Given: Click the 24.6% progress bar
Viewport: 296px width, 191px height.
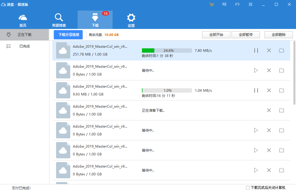Looking at the screenshot, I should [167, 50].
